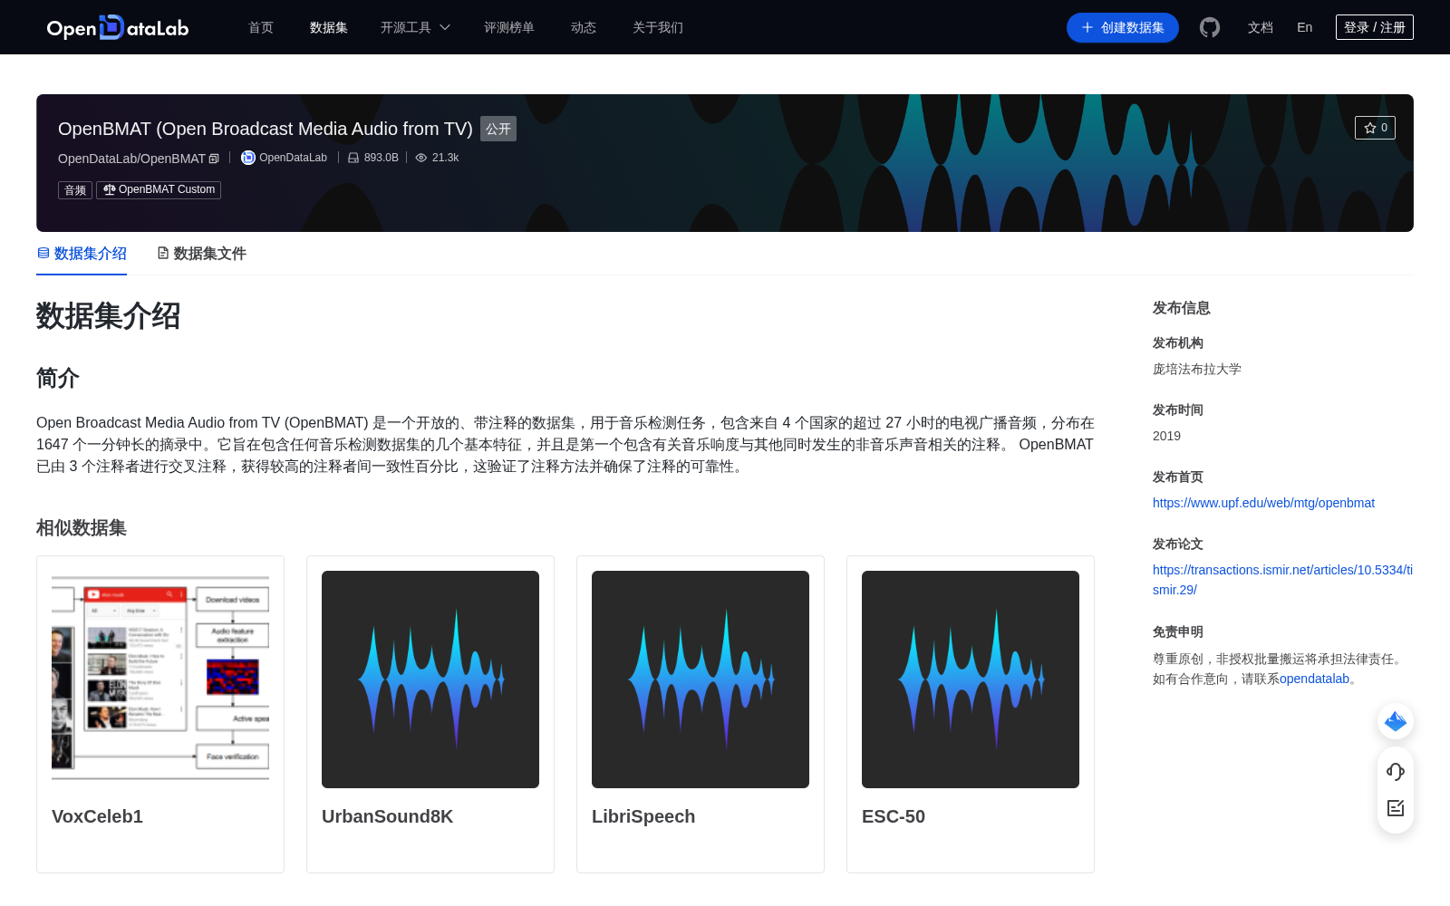
Task: Switch language to En
Action: pyautogui.click(x=1305, y=27)
